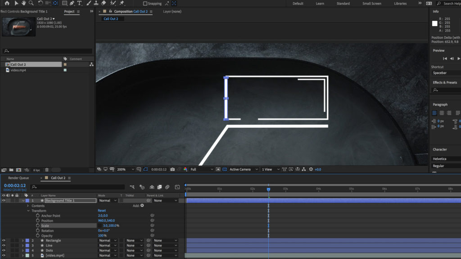
Task: Toggle the Scale property stopwatch
Action: [x=38, y=226]
